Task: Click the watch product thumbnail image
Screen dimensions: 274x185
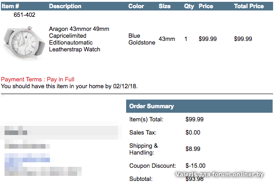Action: point(22,39)
